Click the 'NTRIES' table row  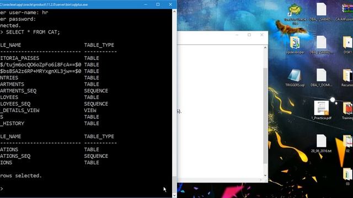point(50,78)
